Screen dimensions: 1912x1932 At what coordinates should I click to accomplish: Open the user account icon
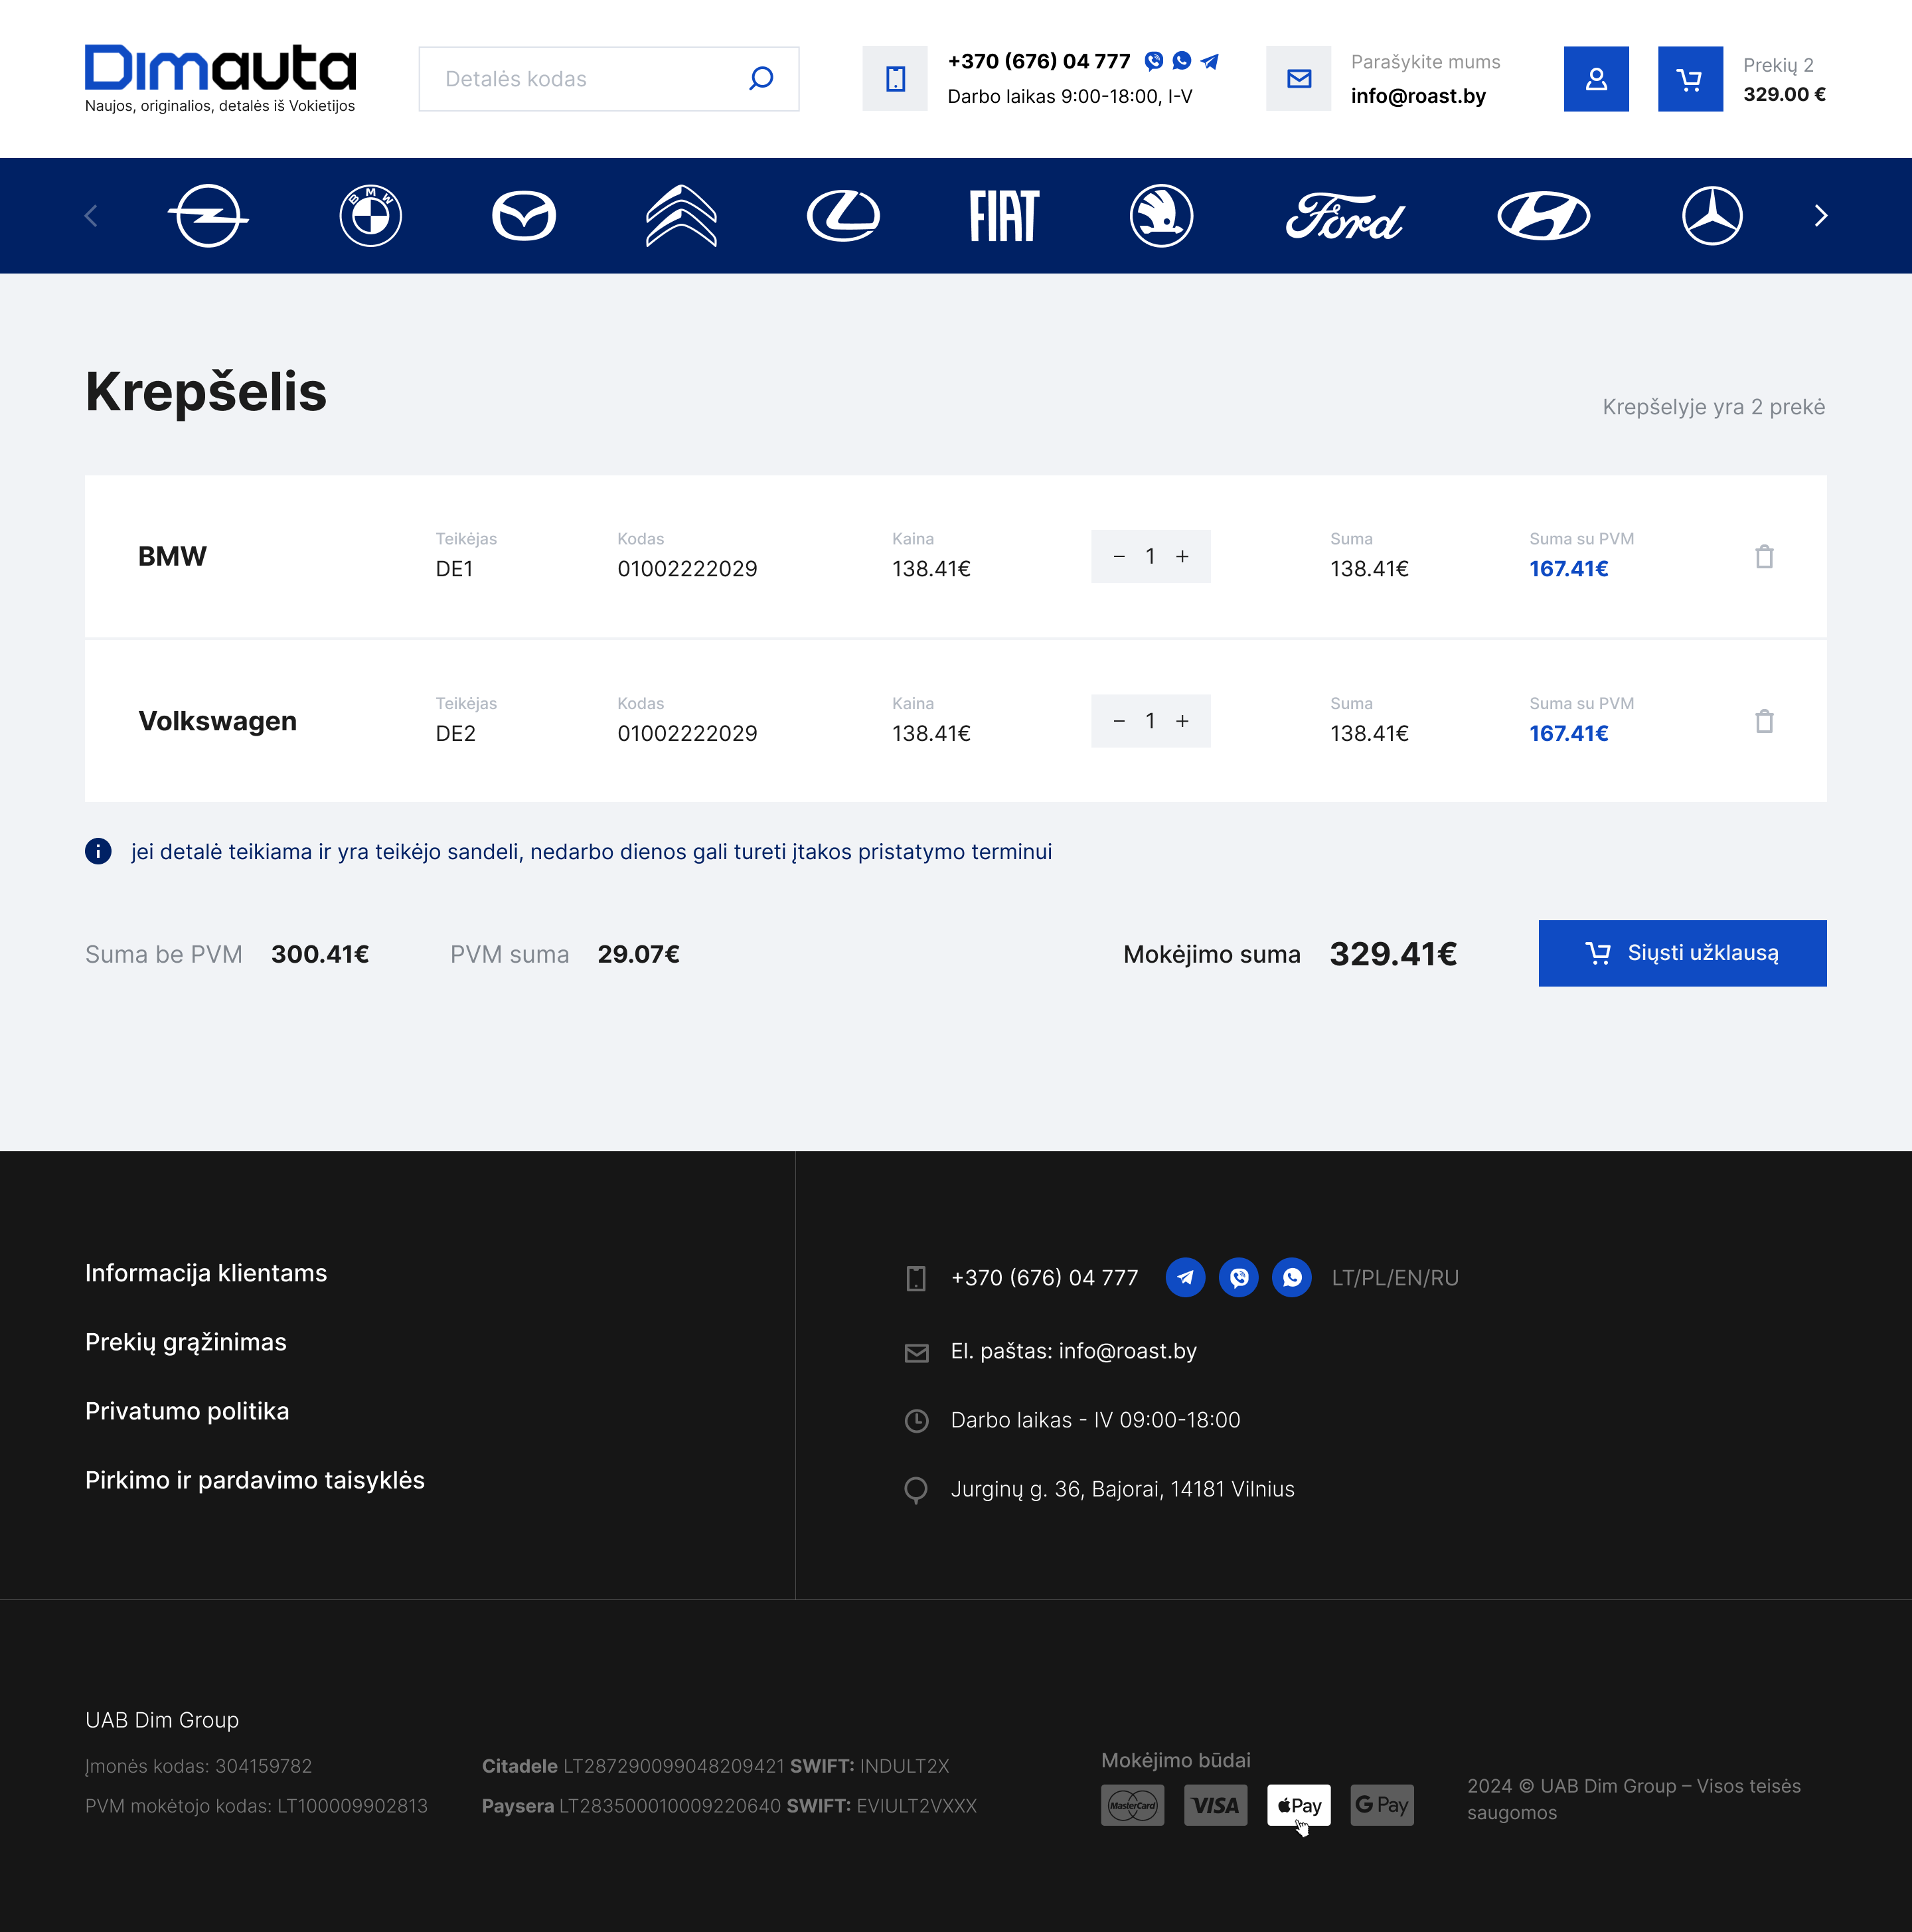1596,79
